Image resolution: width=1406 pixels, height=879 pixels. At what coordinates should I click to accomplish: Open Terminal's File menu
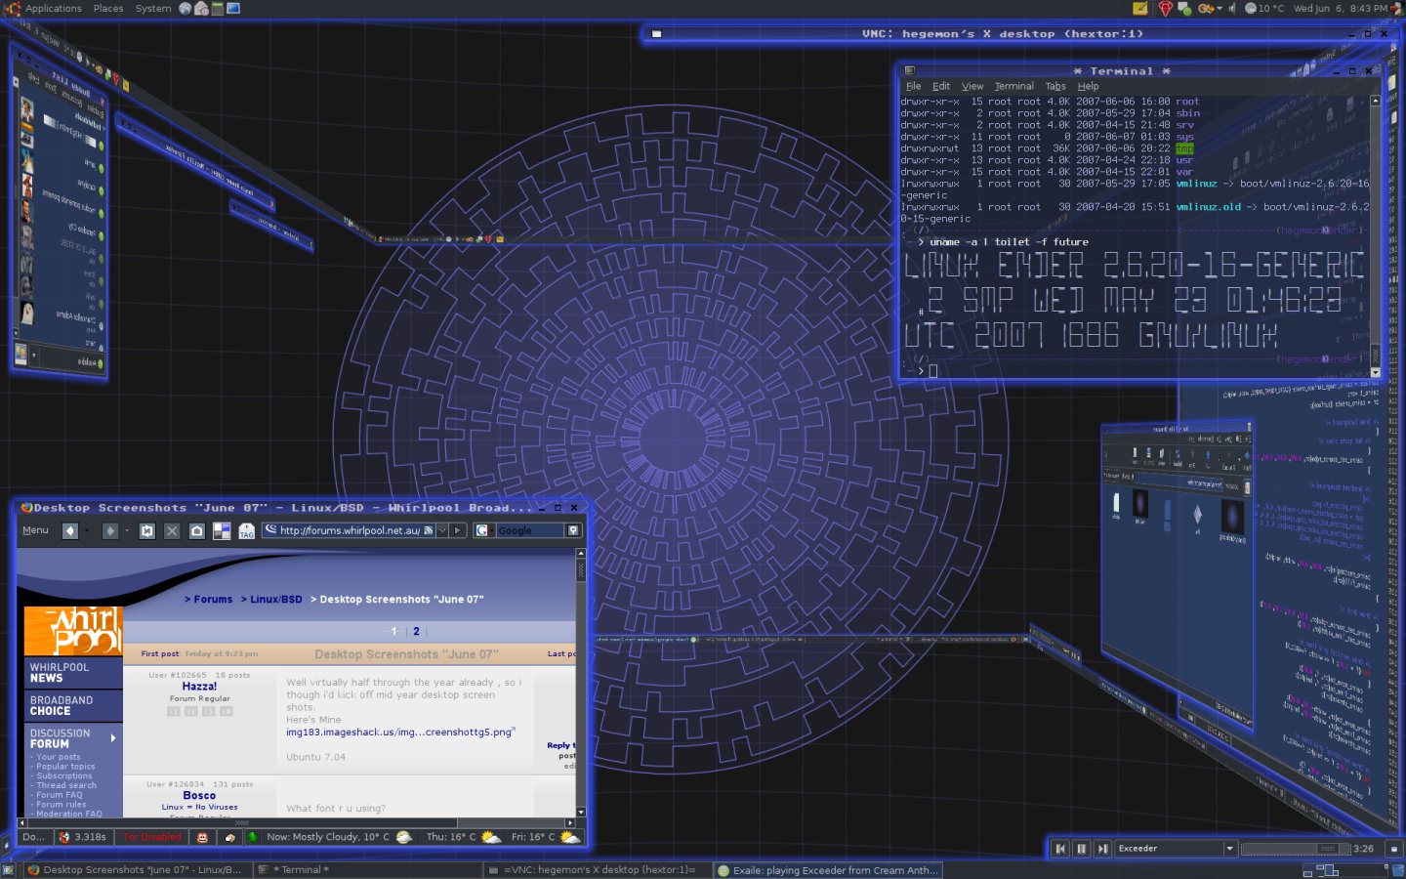tap(914, 86)
